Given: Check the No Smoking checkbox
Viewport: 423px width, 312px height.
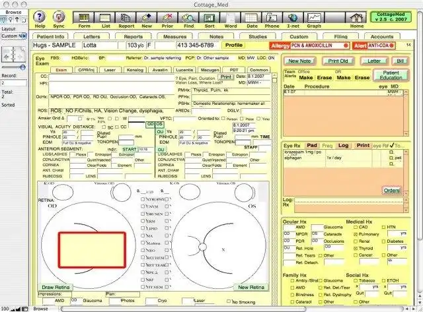Looking at the screenshot, I should point(229,301).
